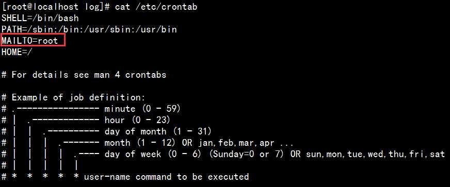Click 'day of week (0 - 6)' text
This screenshot has width=450, height=187.
pos(155,154)
